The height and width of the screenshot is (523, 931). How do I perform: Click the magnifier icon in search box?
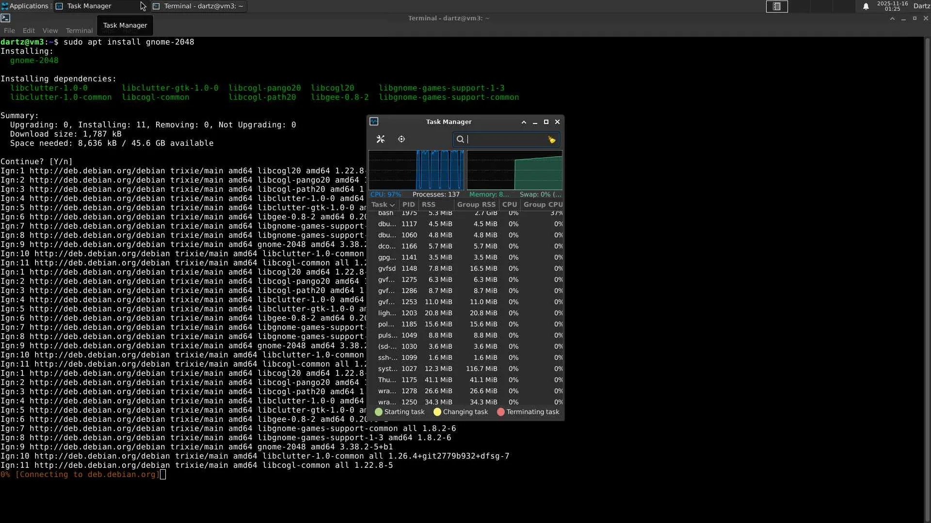pos(460,139)
